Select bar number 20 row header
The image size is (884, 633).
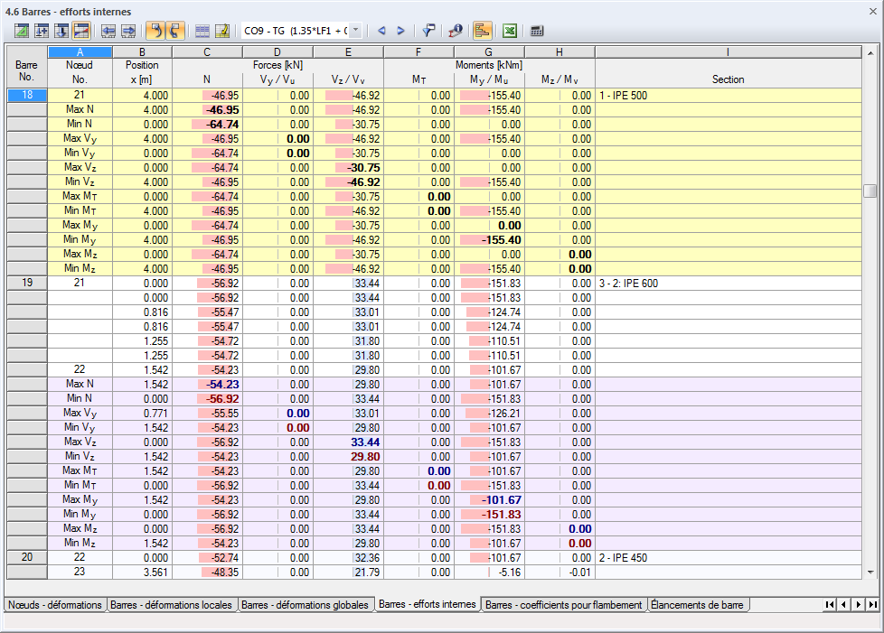pos(27,557)
